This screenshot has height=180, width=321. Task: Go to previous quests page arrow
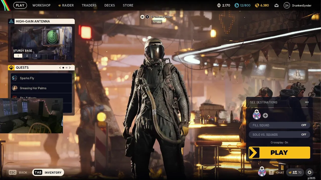pos(60,67)
